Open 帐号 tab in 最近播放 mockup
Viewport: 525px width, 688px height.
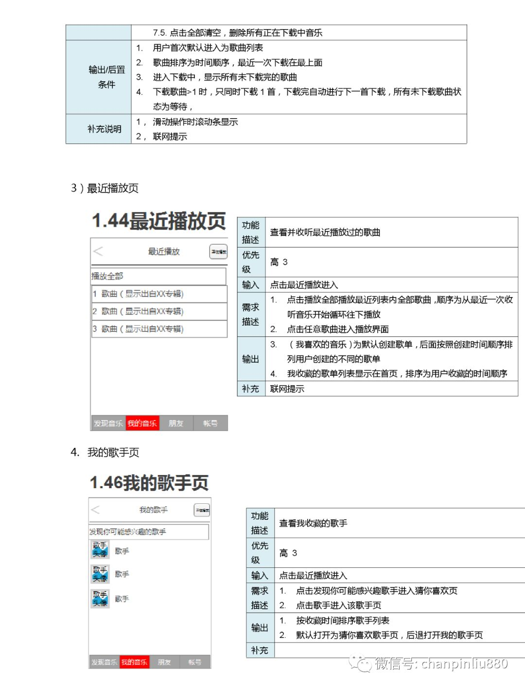[210, 423]
